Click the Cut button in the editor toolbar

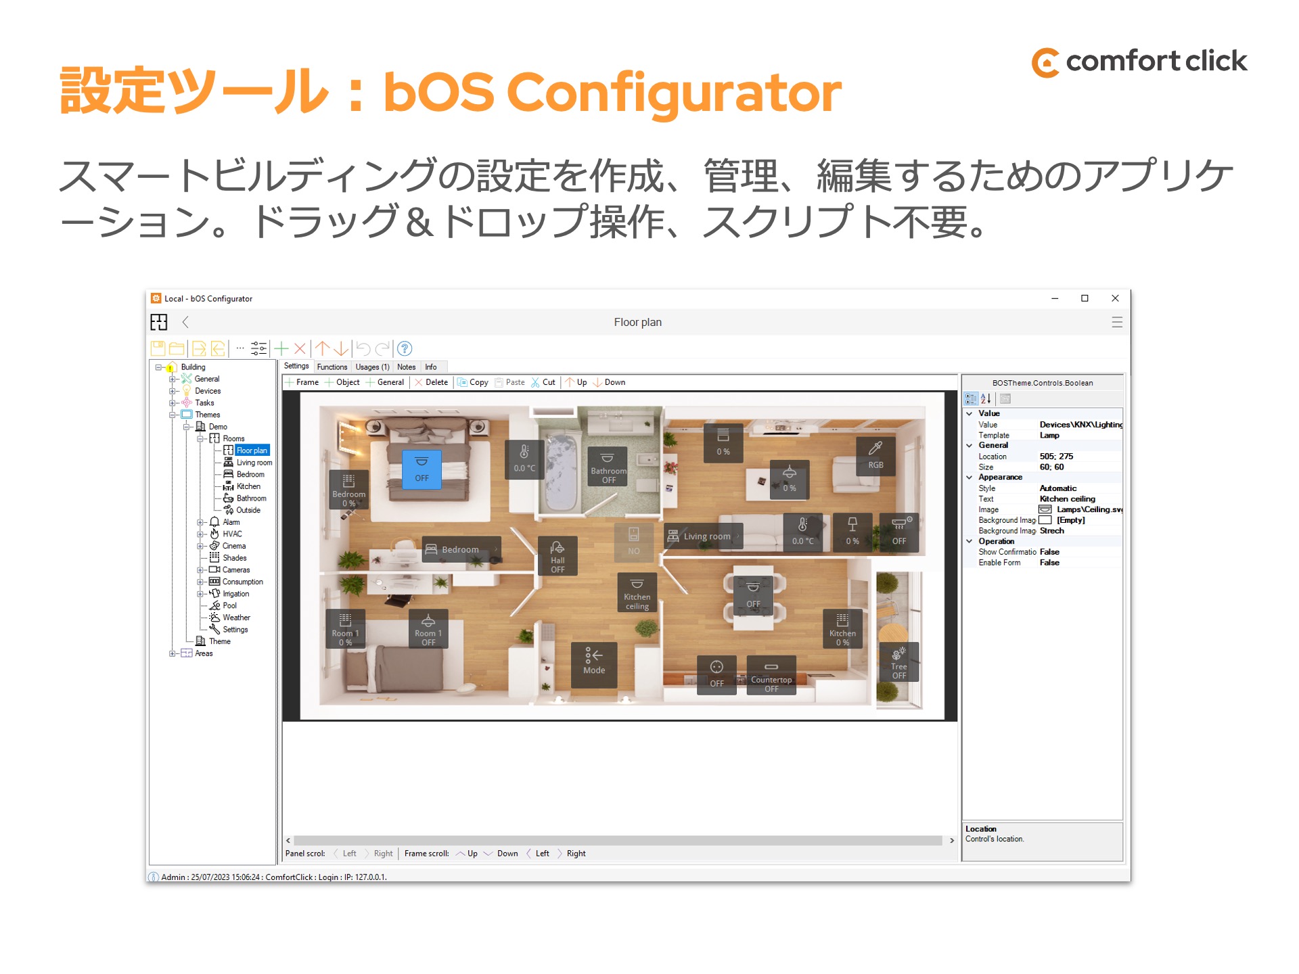(543, 382)
